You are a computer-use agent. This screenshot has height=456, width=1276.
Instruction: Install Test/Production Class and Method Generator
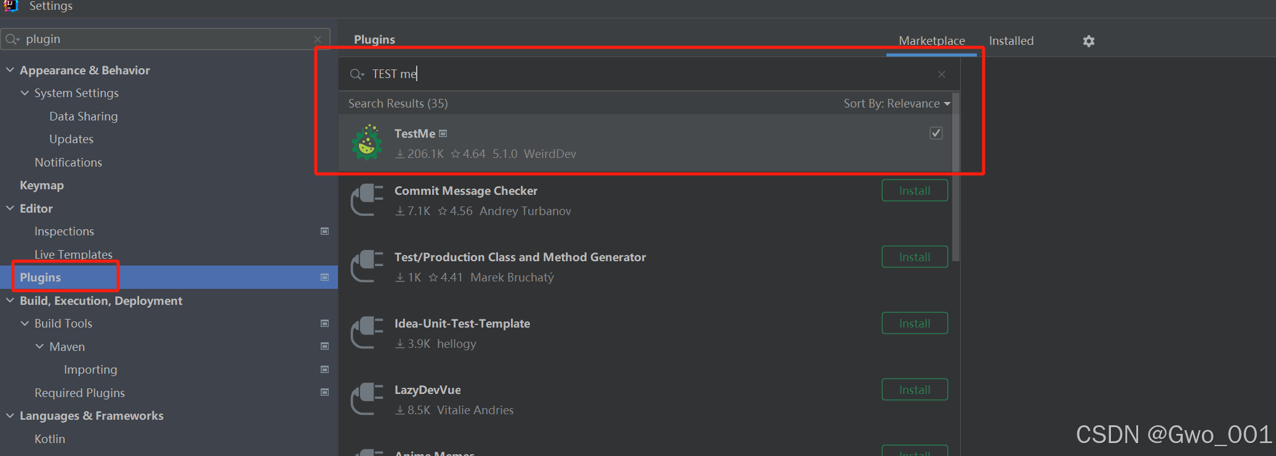(915, 257)
